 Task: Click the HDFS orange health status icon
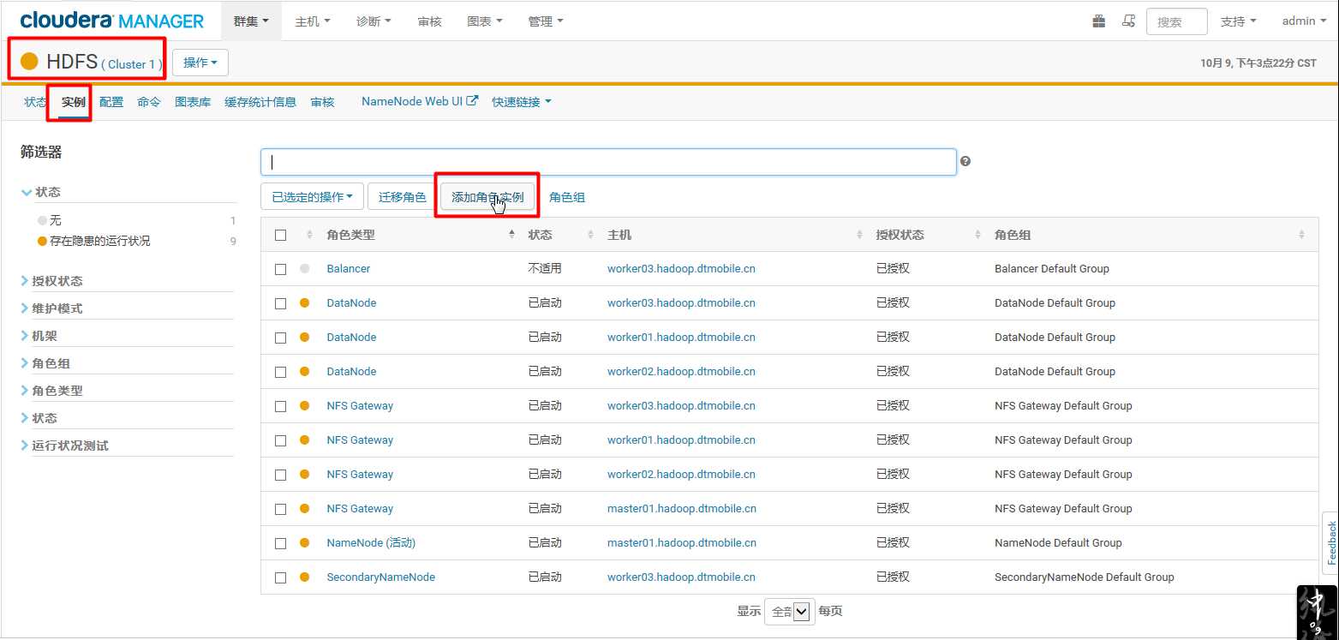pos(29,62)
